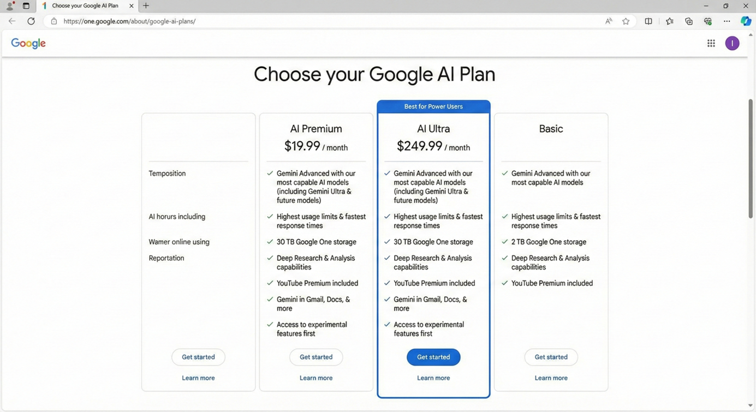Open the Google apps grid
The width and height of the screenshot is (756, 412).
711,43
